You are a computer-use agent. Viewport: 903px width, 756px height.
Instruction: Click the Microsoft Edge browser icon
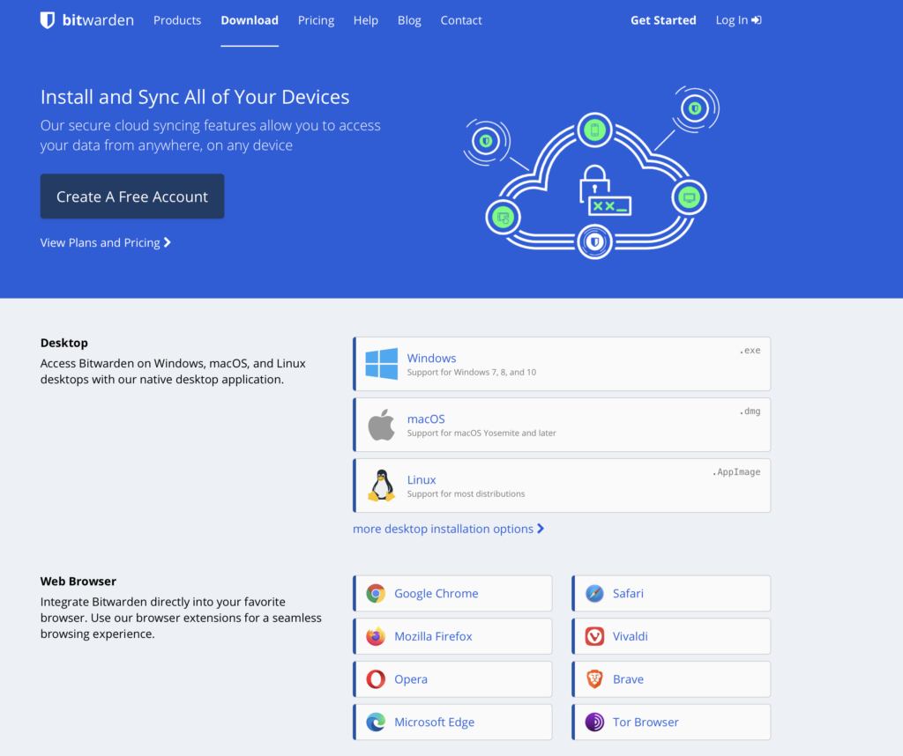click(376, 722)
